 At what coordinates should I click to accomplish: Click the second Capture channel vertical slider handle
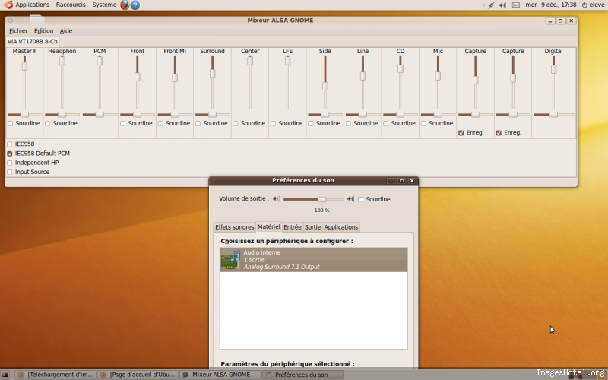click(x=513, y=78)
